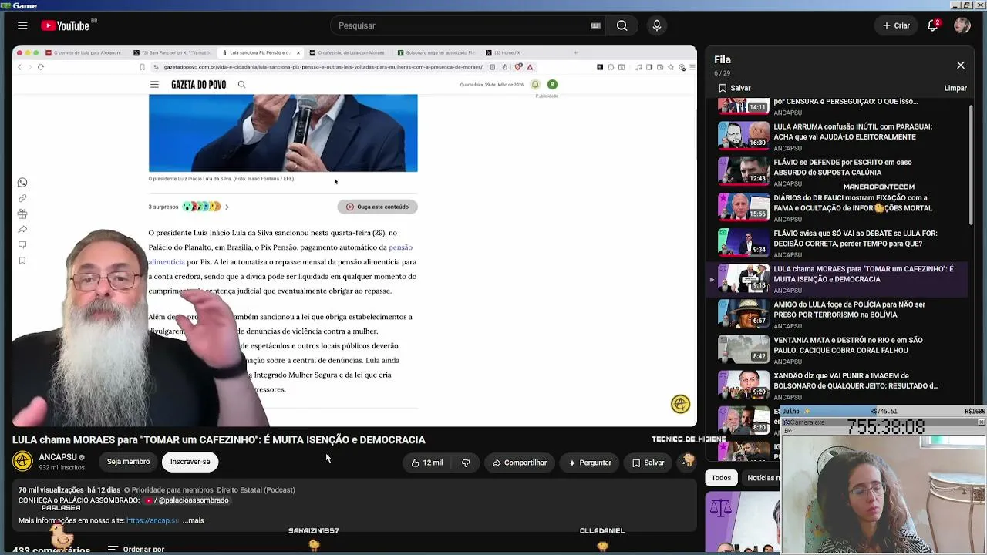Open the ANCAPSU channel name link
The width and height of the screenshot is (987, 555).
point(58,457)
